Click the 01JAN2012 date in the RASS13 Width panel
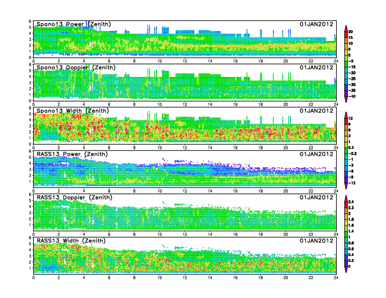The width and height of the screenshot is (386, 298). [316, 241]
